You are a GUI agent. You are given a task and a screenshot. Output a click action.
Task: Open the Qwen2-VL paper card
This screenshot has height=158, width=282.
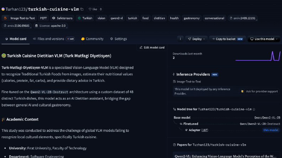[x=227, y=155]
